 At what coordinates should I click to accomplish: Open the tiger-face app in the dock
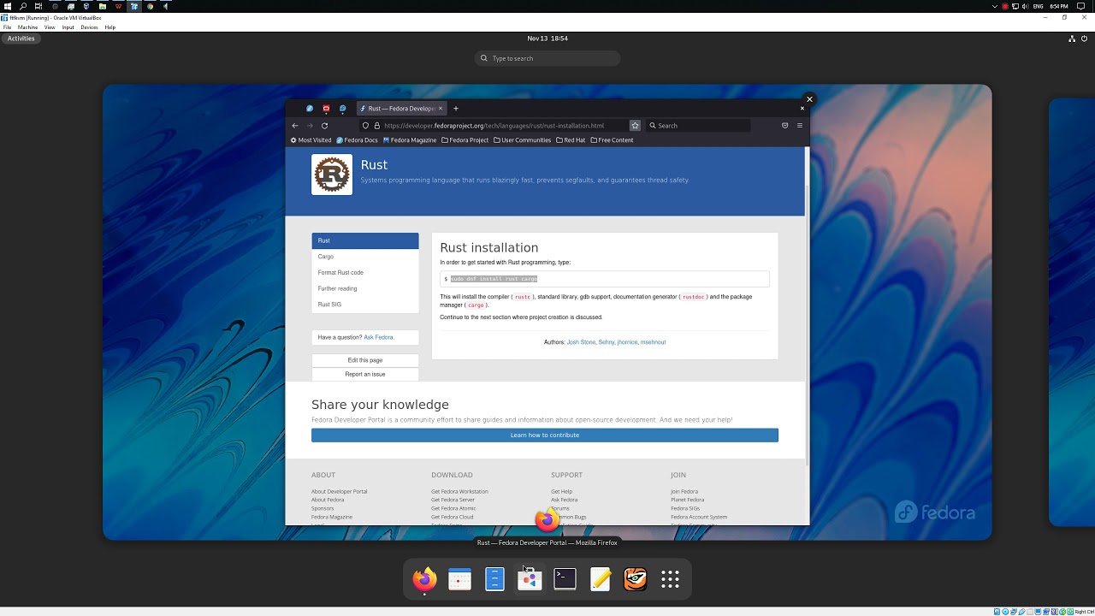coord(635,579)
